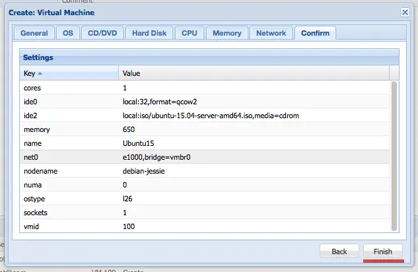Select the nodename key cell
This screenshot has width=418, height=272.
point(69,171)
